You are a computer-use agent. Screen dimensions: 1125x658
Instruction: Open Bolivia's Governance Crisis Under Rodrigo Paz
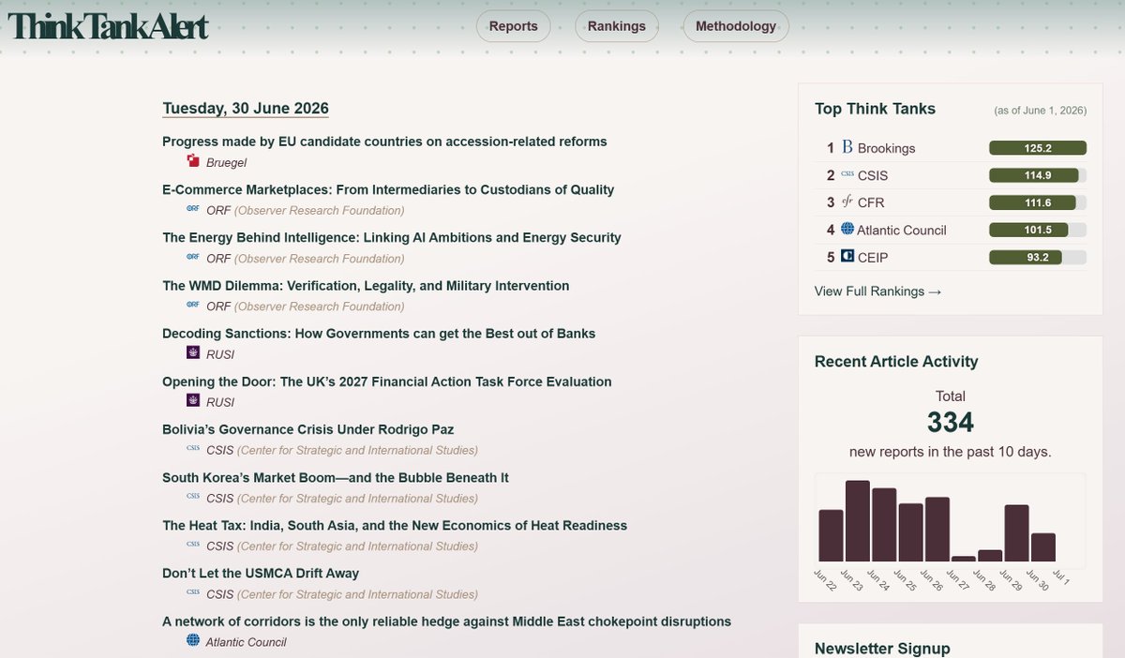tap(308, 429)
